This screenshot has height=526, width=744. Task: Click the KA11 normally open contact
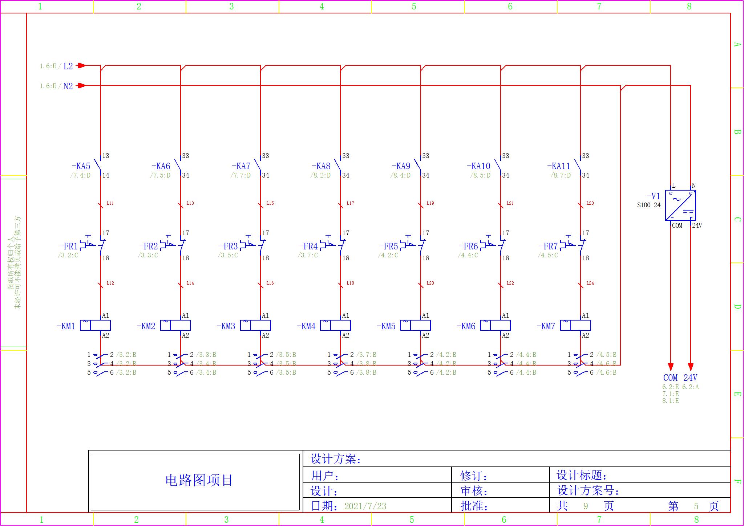click(578, 166)
